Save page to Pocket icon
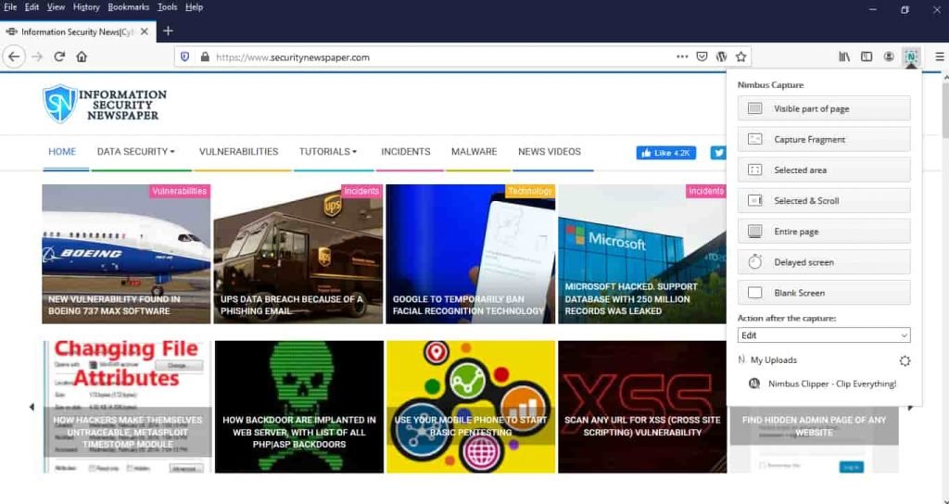Viewport: 949px width, 504px height. click(x=702, y=57)
